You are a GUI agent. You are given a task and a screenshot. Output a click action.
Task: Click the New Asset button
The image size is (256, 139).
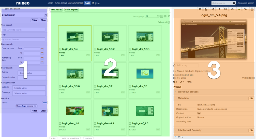coord(56,10)
